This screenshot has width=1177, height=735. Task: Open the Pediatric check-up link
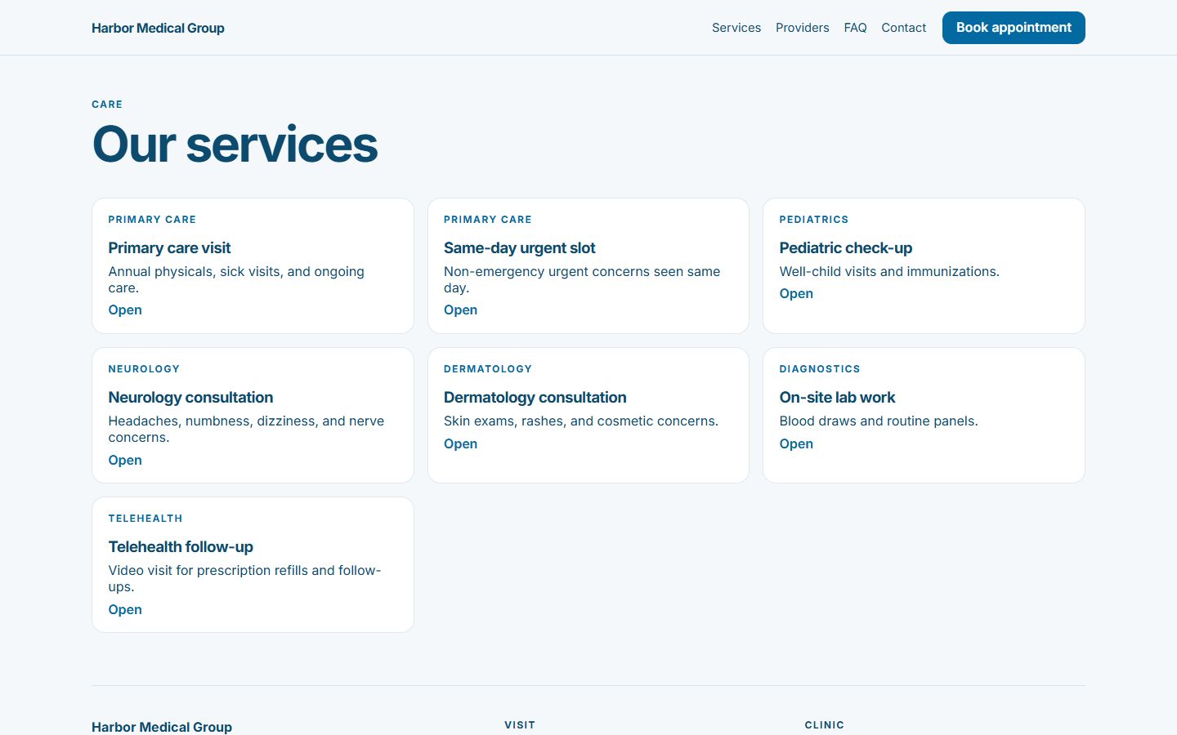tap(796, 294)
